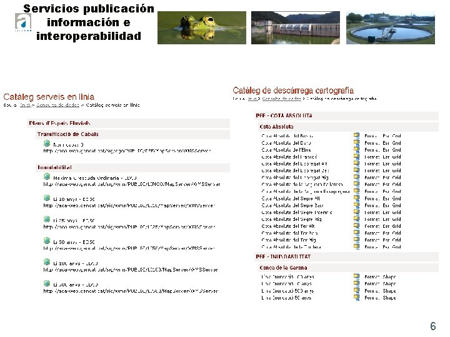Viewport: 450px width, 337px height.
Task: Open Consulta de dades in descàrrega breadcrumb
Action: (x=281, y=99)
